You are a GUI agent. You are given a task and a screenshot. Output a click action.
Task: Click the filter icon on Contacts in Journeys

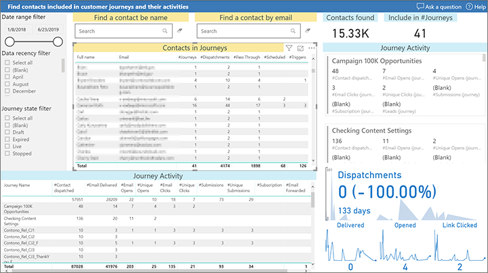click(x=289, y=48)
